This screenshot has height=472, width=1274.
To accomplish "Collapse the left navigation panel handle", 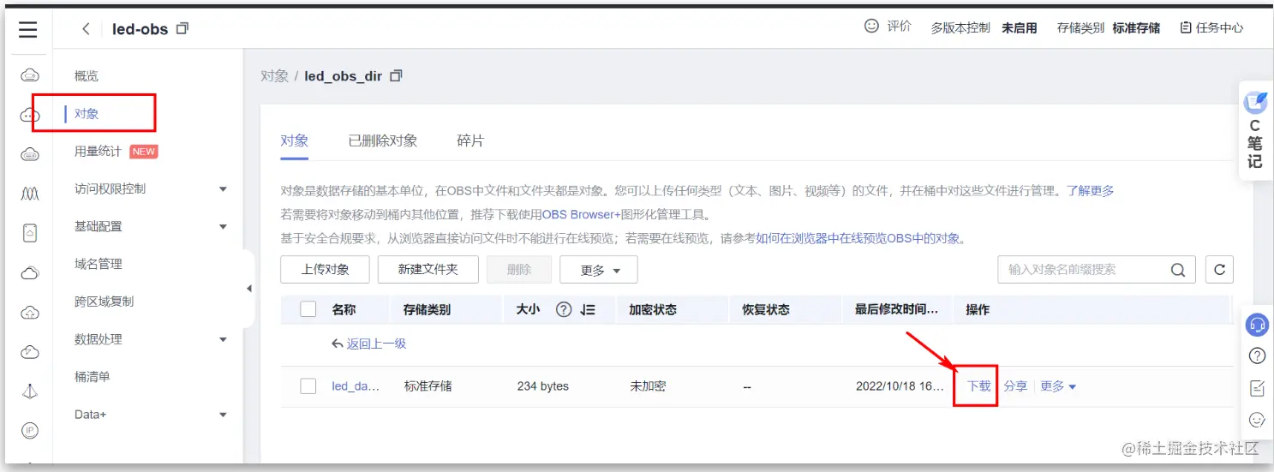I will point(249,289).
